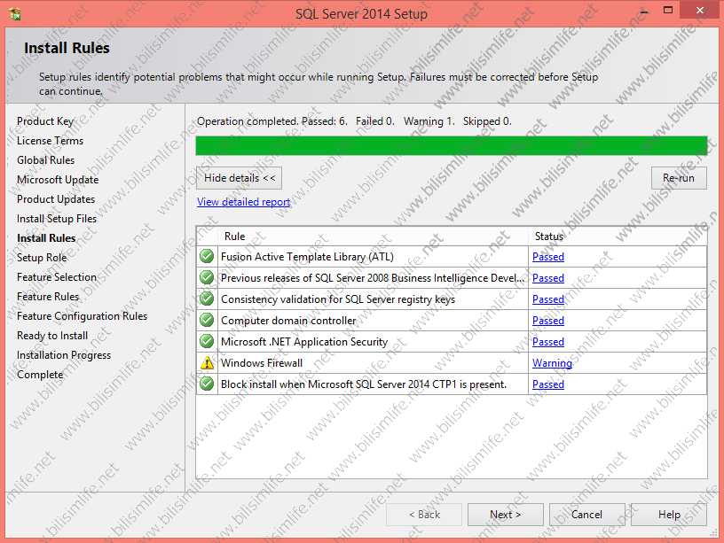Screen dimensions: 724x543
Task: Select Complete step in sidebar
Action: click(x=40, y=375)
